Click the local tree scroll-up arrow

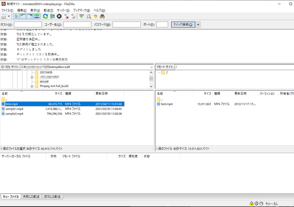point(151,72)
